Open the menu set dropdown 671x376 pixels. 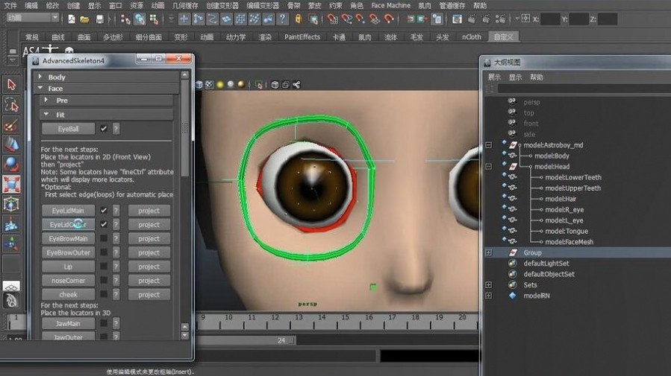pos(33,18)
